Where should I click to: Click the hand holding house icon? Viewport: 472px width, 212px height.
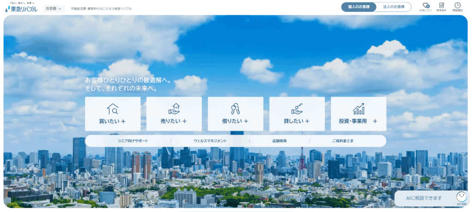(174, 109)
